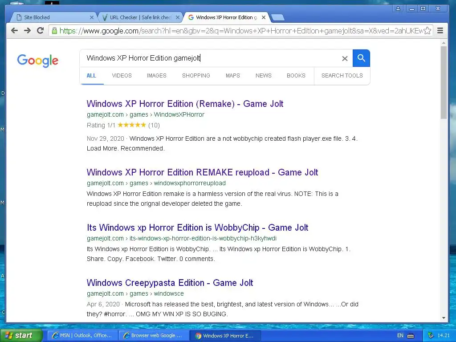Click the vertical scrollbar thumb
Viewport: 456px width, 342px height.
(x=444, y=82)
